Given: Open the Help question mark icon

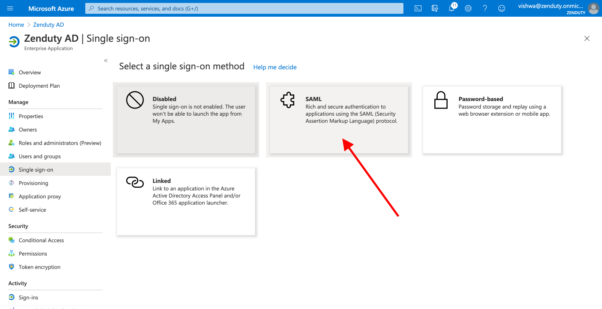Looking at the screenshot, I should [x=485, y=8].
